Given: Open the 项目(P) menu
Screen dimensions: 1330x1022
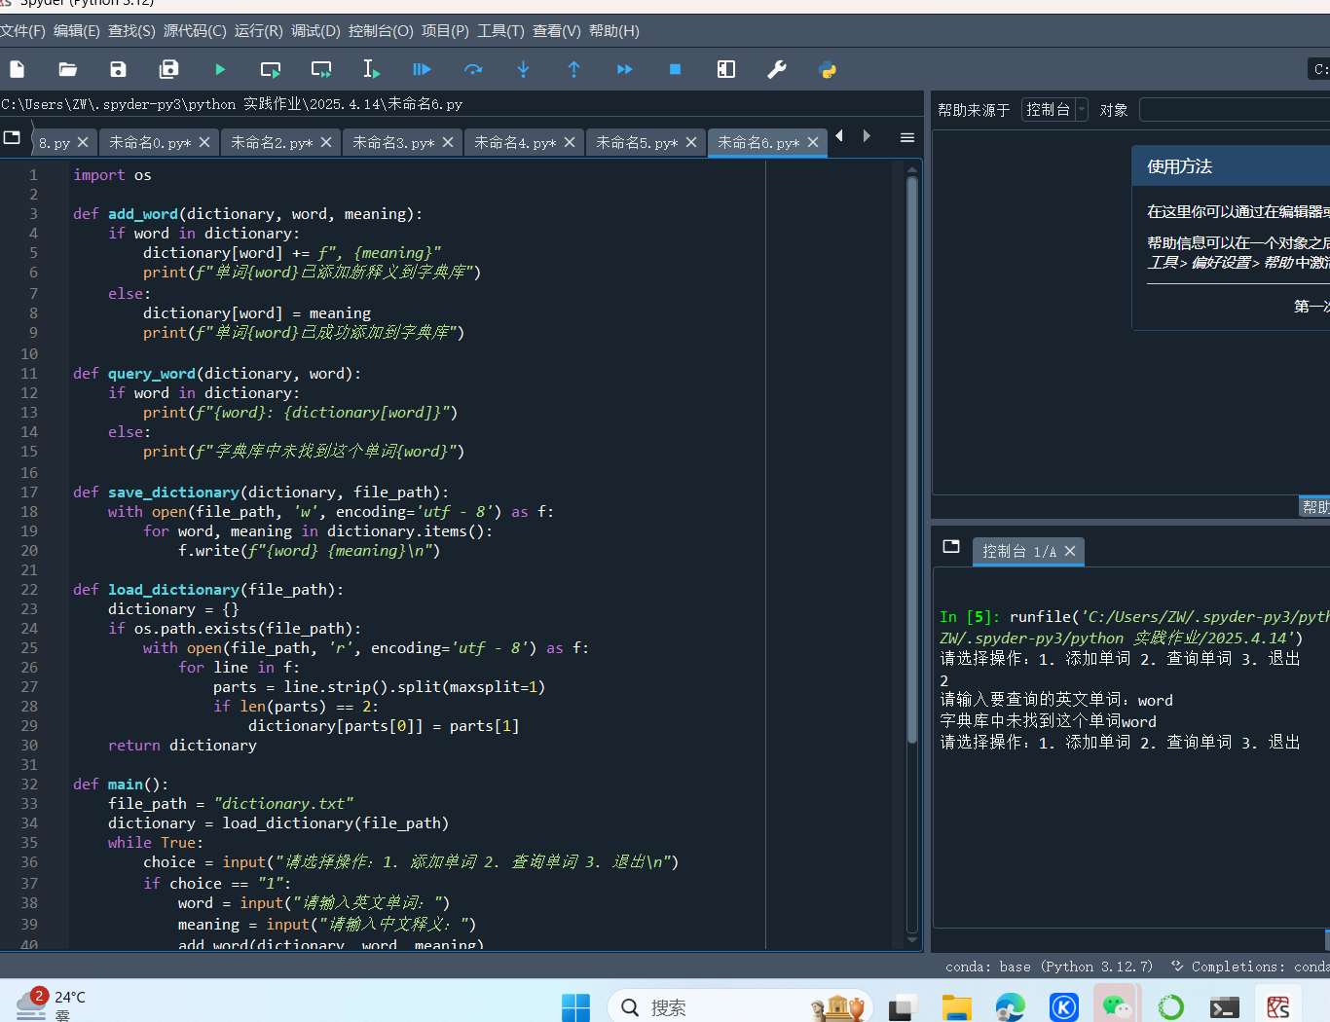Looking at the screenshot, I should [445, 31].
